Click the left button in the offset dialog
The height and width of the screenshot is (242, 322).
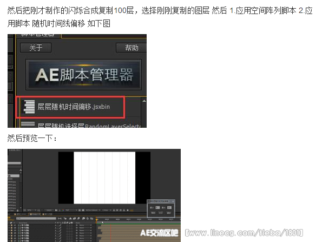point(153,213)
